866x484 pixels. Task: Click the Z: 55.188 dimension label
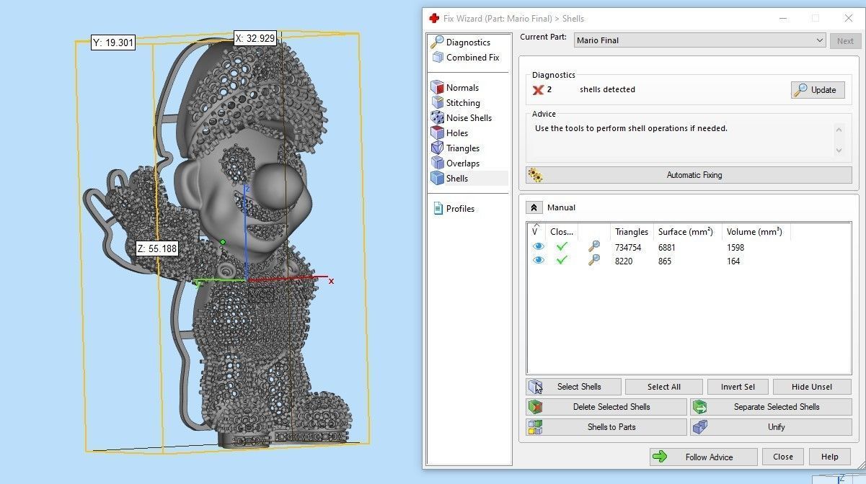click(x=157, y=248)
